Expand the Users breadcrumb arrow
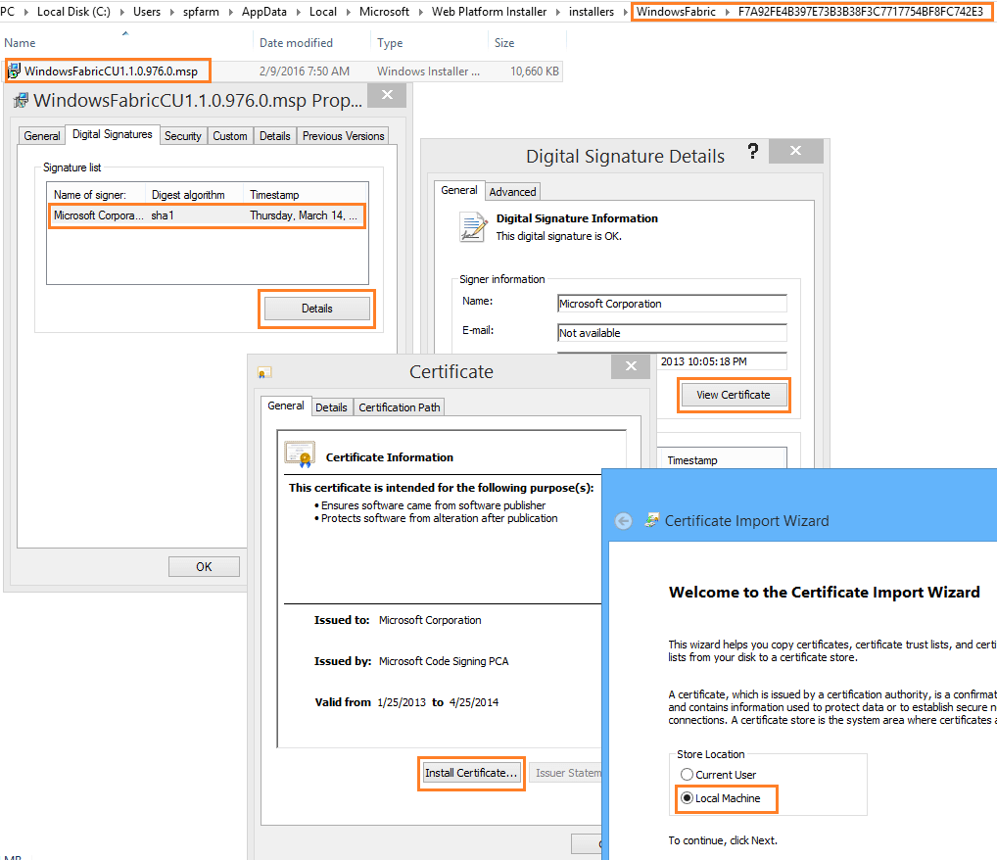The height and width of the screenshot is (860, 997). coord(171,12)
